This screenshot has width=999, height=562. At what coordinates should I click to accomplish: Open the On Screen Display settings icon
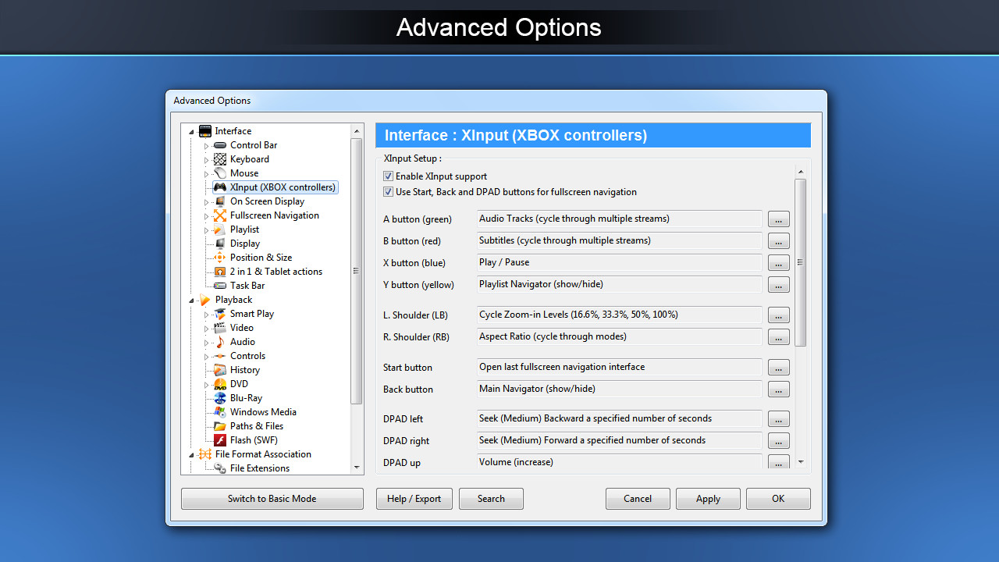click(x=219, y=201)
